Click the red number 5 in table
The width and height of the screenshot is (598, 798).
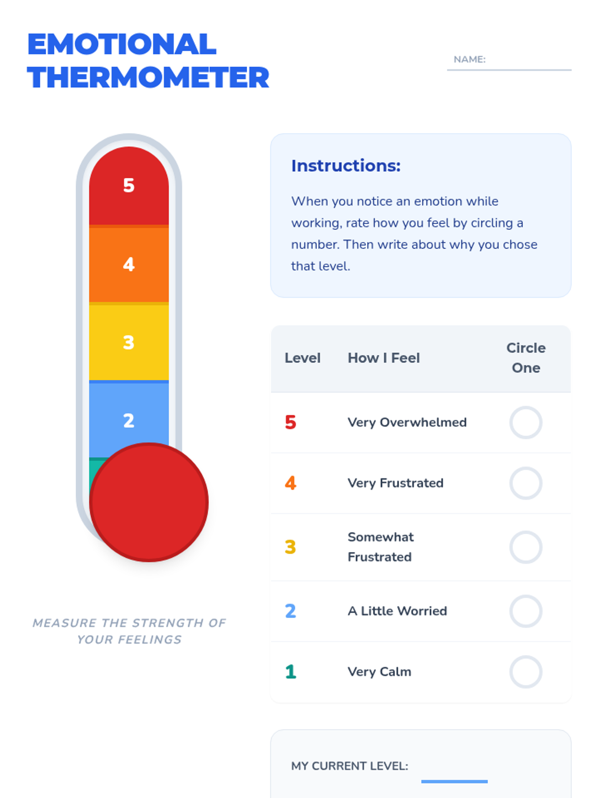point(291,422)
